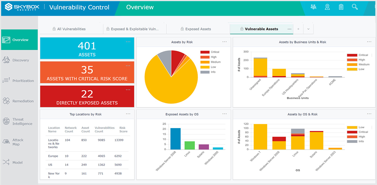Open the Discovery biohazard icon in sidebar
Image resolution: width=377 pixels, height=185 pixels.
pos(6,60)
